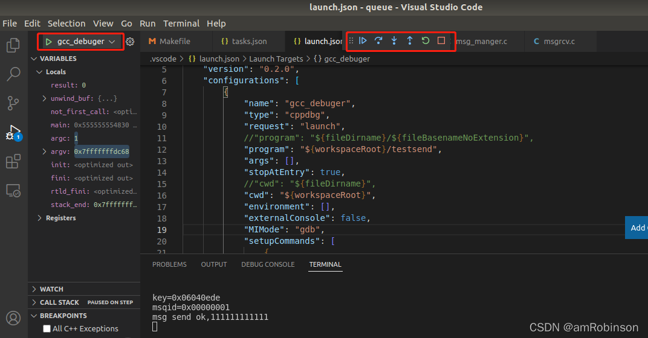The height and width of the screenshot is (338, 648).
Task: Open the Remote Explorer view
Action: [x=13, y=191]
